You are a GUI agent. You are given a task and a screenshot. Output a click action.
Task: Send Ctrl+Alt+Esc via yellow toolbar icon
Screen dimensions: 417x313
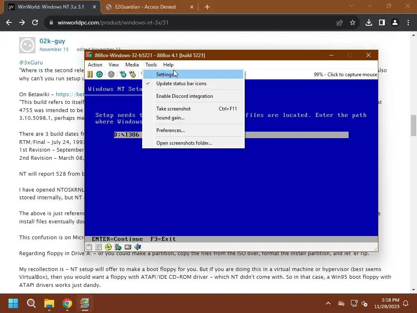tap(132, 74)
